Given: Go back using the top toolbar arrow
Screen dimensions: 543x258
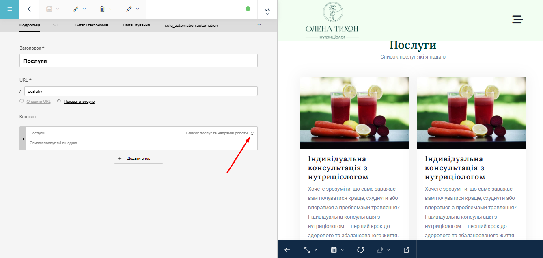Looking at the screenshot, I should pos(29,9).
